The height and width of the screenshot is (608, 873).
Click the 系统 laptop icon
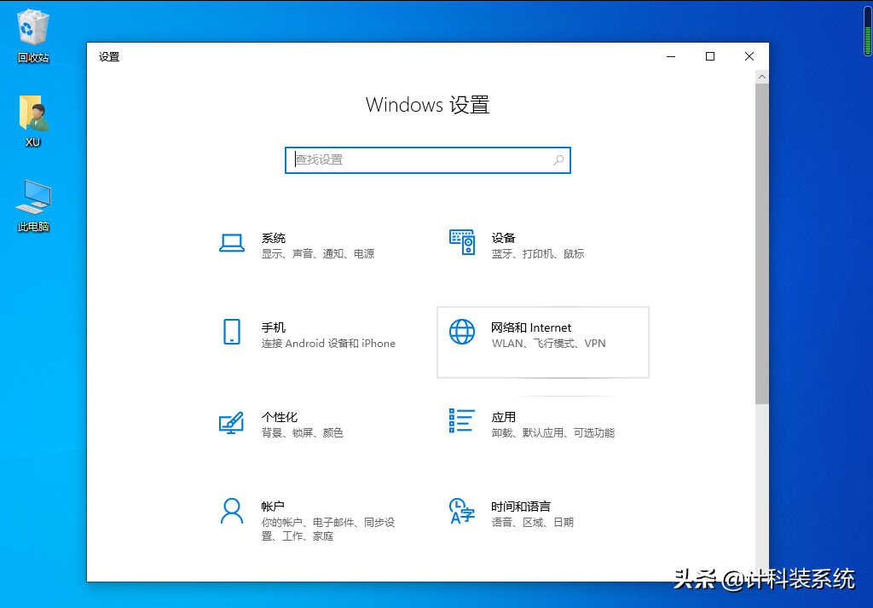tap(232, 243)
